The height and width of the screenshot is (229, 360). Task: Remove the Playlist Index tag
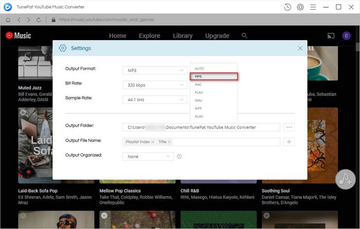(x=152, y=142)
